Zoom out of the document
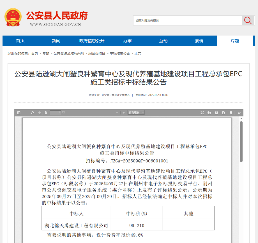The height and width of the screenshot is (243, 258). [116, 113]
